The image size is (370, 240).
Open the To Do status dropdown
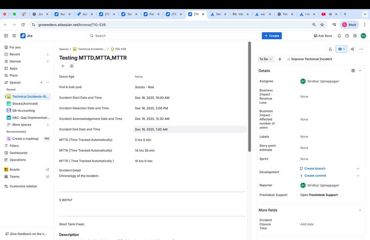click(266, 59)
